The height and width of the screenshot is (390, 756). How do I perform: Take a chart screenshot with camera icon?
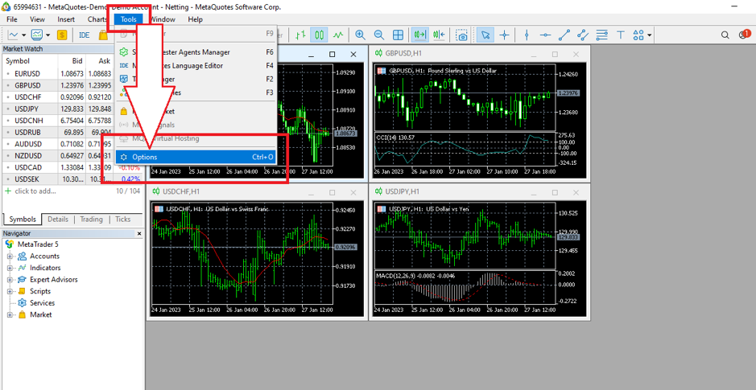[461, 35]
